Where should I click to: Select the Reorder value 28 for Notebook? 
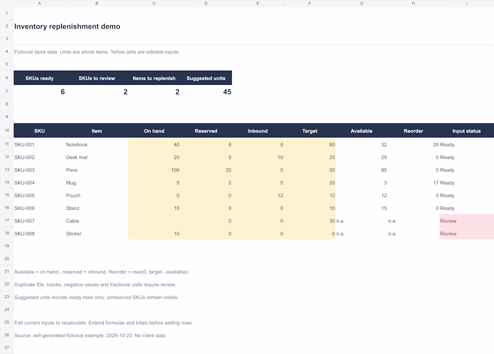pos(413,144)
